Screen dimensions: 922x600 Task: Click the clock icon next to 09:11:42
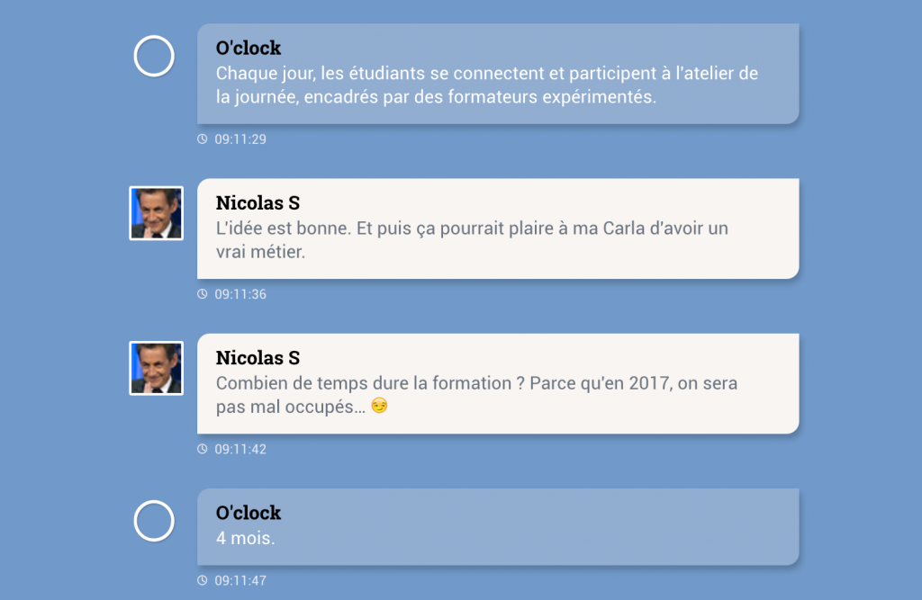(203, 449)
